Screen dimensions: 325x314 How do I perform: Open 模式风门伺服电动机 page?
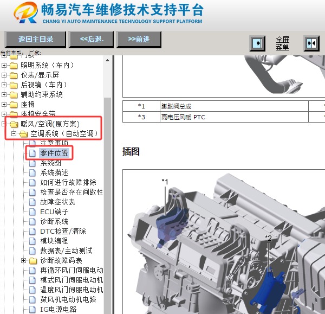click(71, 280)
